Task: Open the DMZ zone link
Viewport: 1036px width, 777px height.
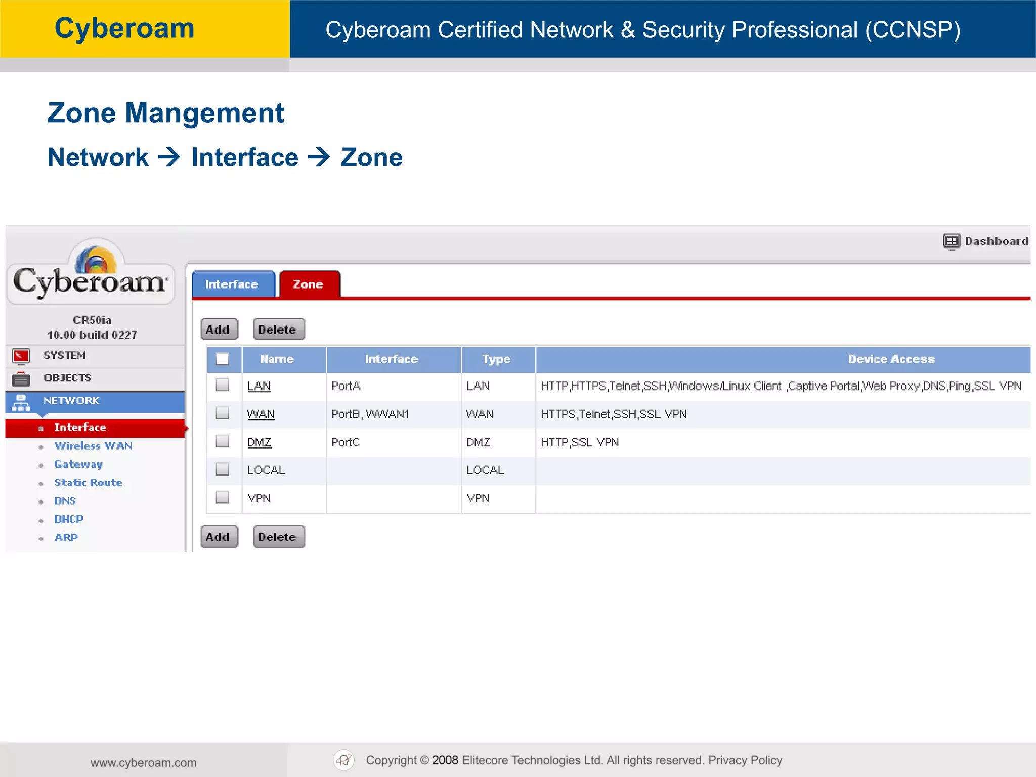Action: point(260,442)
